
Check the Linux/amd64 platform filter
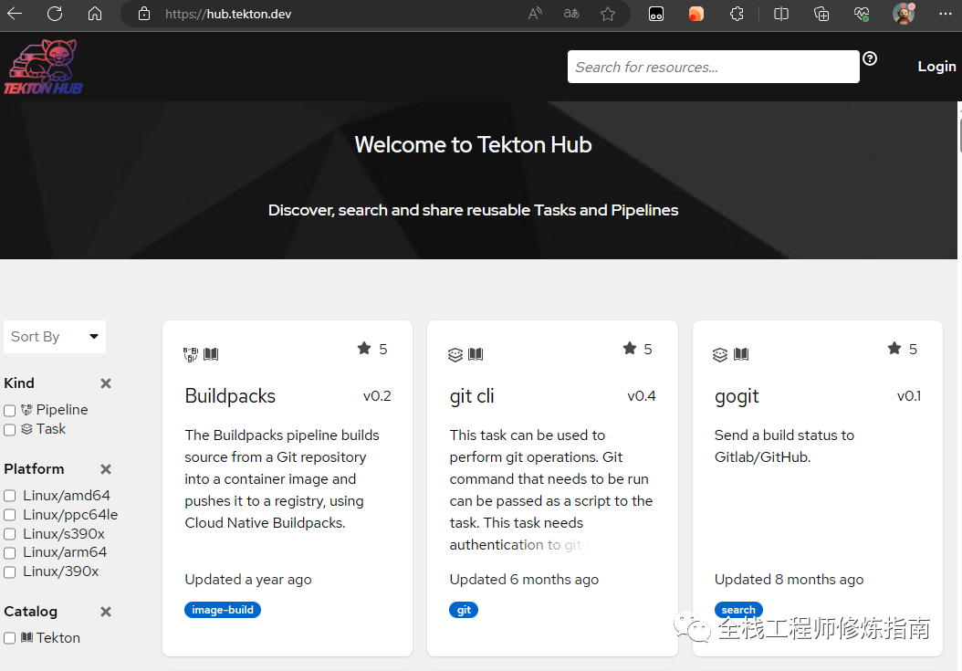[x=10, y=496]
